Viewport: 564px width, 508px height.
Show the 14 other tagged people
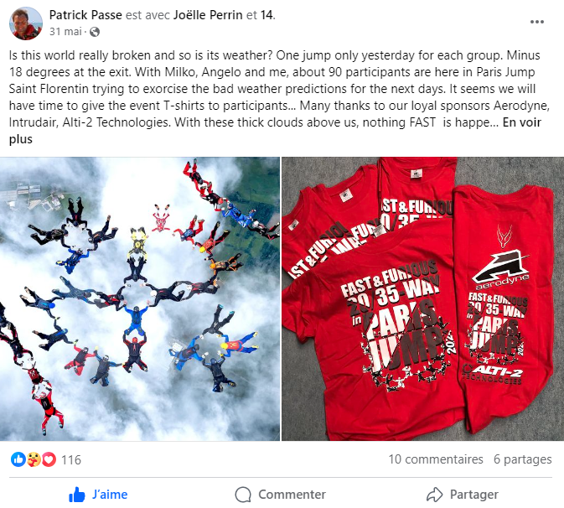coord(267,15)
